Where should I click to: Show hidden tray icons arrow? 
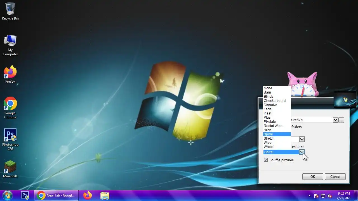coord(309,196)
